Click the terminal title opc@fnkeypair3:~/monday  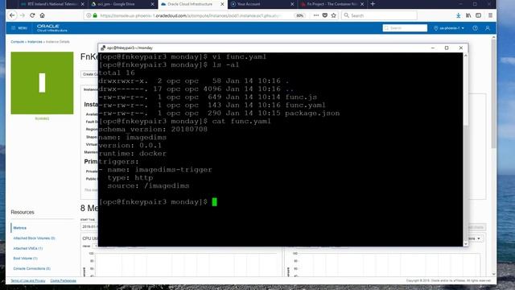pos(130,48)
